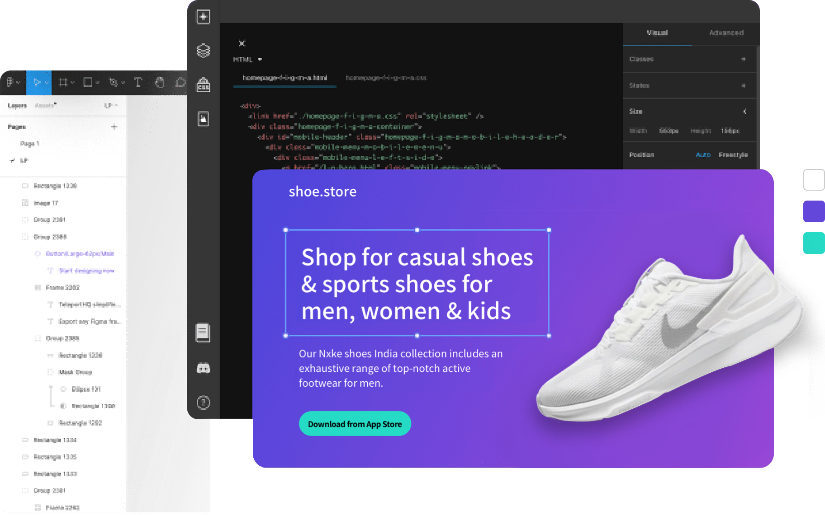Screen dimensions: 825x515
Task: Collapse the LP page tree
Action: [12, 160]
